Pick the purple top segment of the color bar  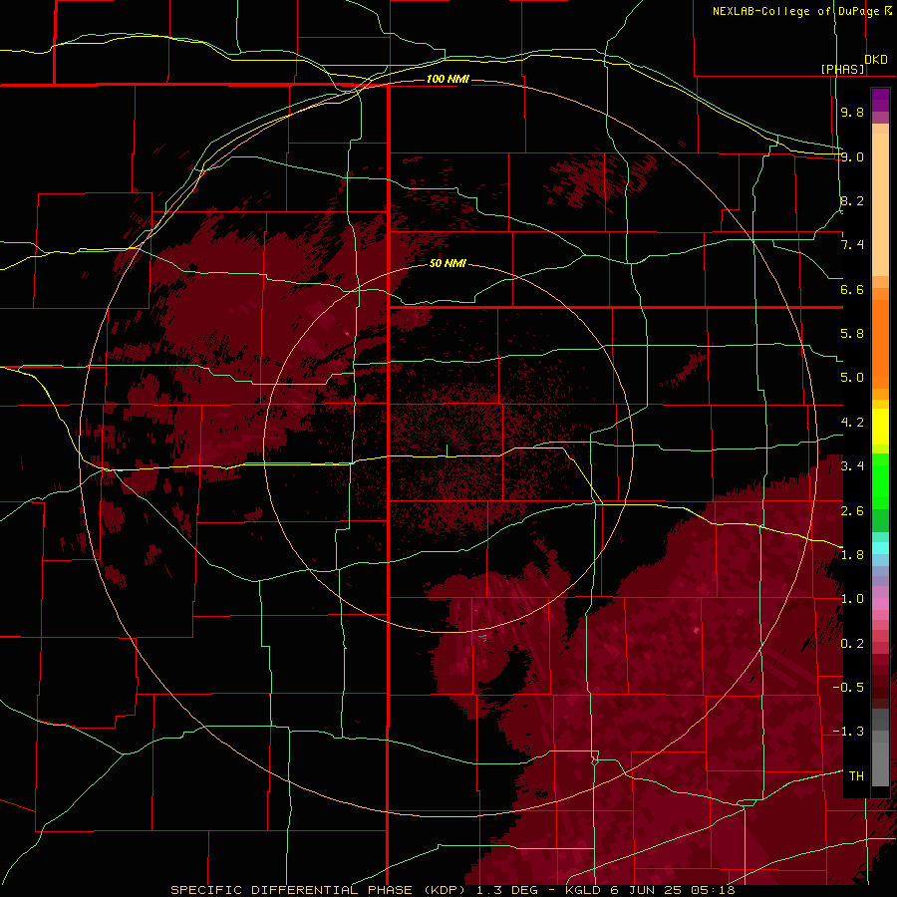[x=880, y=100]
